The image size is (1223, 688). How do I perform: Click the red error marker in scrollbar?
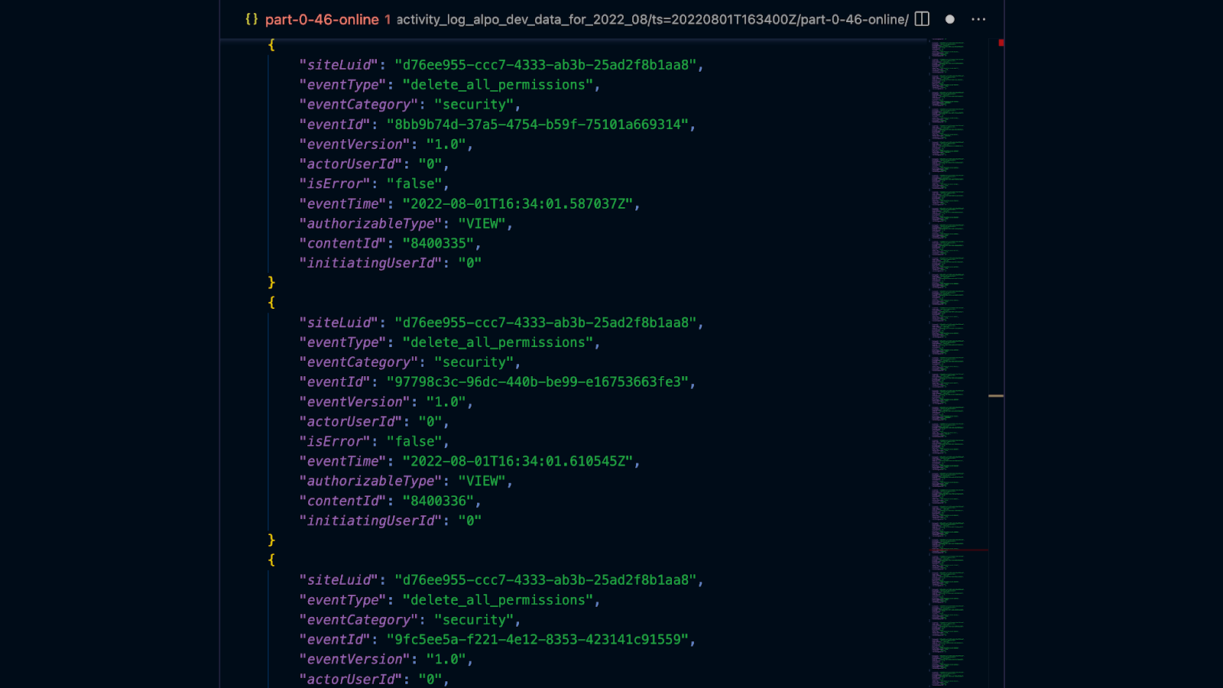pyautogui.click(x=1001, y=43)
